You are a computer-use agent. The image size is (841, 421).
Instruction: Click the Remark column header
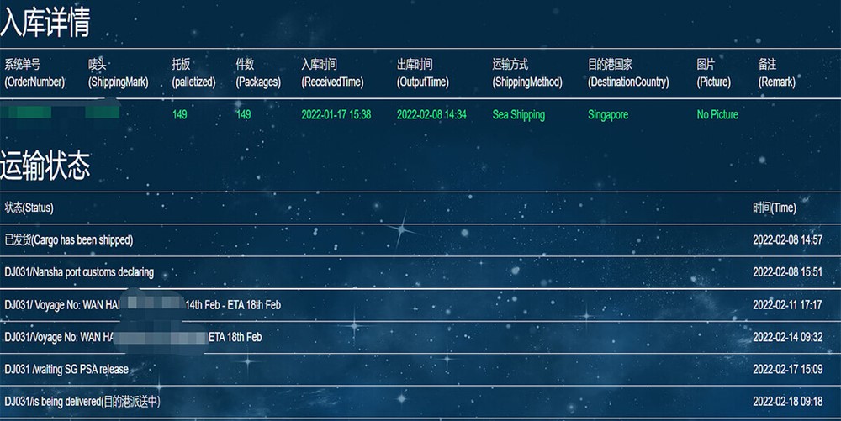776,73
